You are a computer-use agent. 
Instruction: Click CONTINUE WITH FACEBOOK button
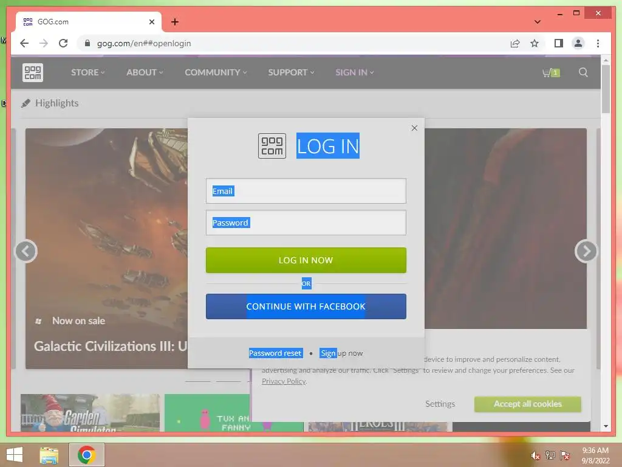(x=306, y=306)
